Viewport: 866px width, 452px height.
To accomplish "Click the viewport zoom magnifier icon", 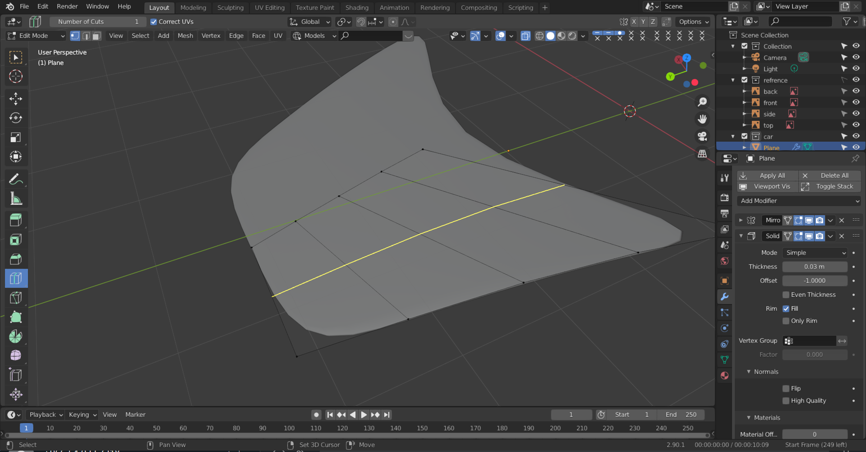I will (702, 102).
